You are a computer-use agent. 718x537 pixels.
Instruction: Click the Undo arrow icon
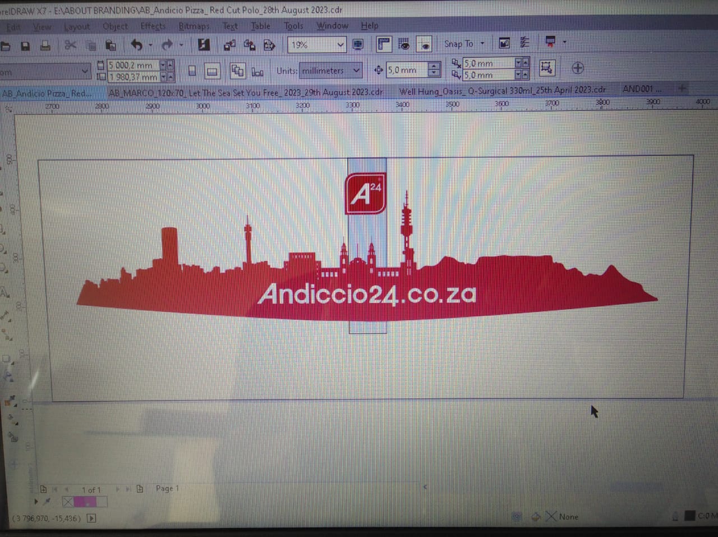(x=136, y=44)
